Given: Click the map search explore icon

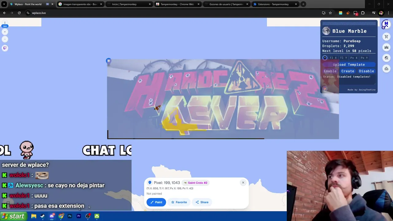Looking at the screenshot, I should (386, 58).
